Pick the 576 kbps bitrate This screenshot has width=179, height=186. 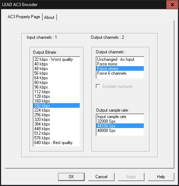57,138
